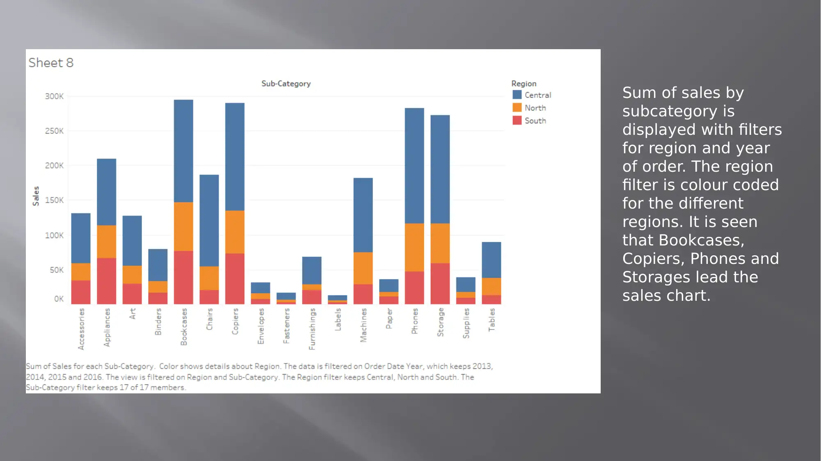Click the 'Chairs' axis label

[x=210, y=319]
